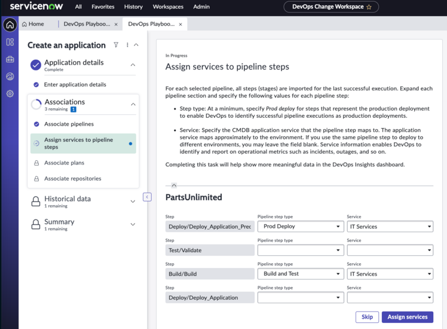The height and width of the screenshot is (329, 447).
Task: Open Service dropdown for Deploy_Application step
Action: [x=390, y=298]
